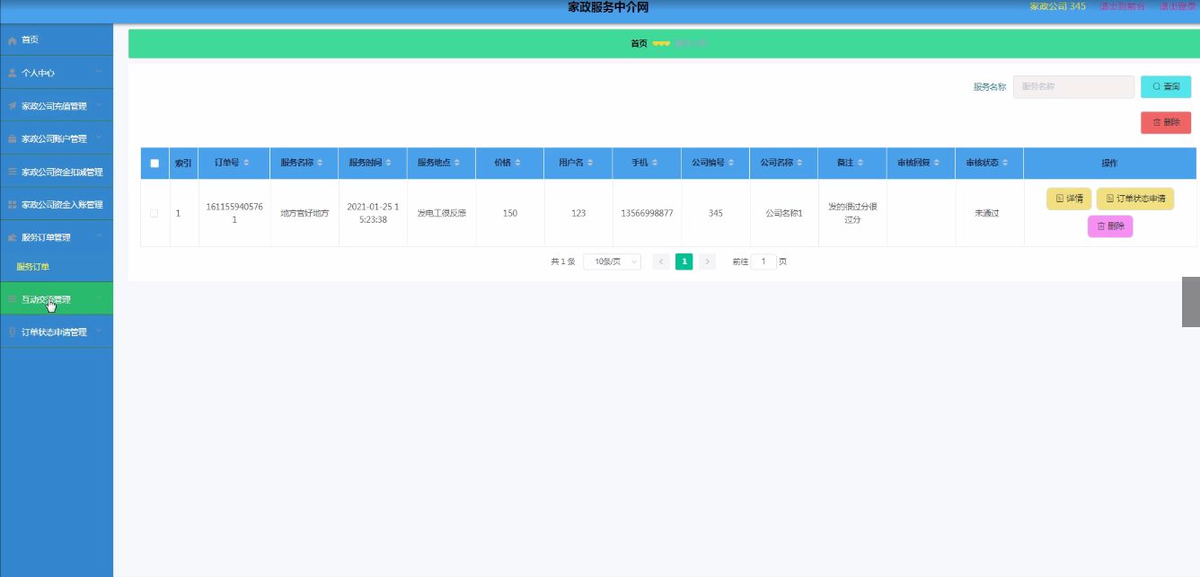Click the red 删除 batch delete button
This screenshot has width=1200, height=577.
(1166, 122)
